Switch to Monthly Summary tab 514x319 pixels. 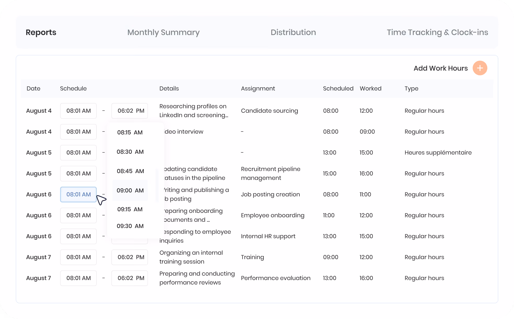(163, 32)
